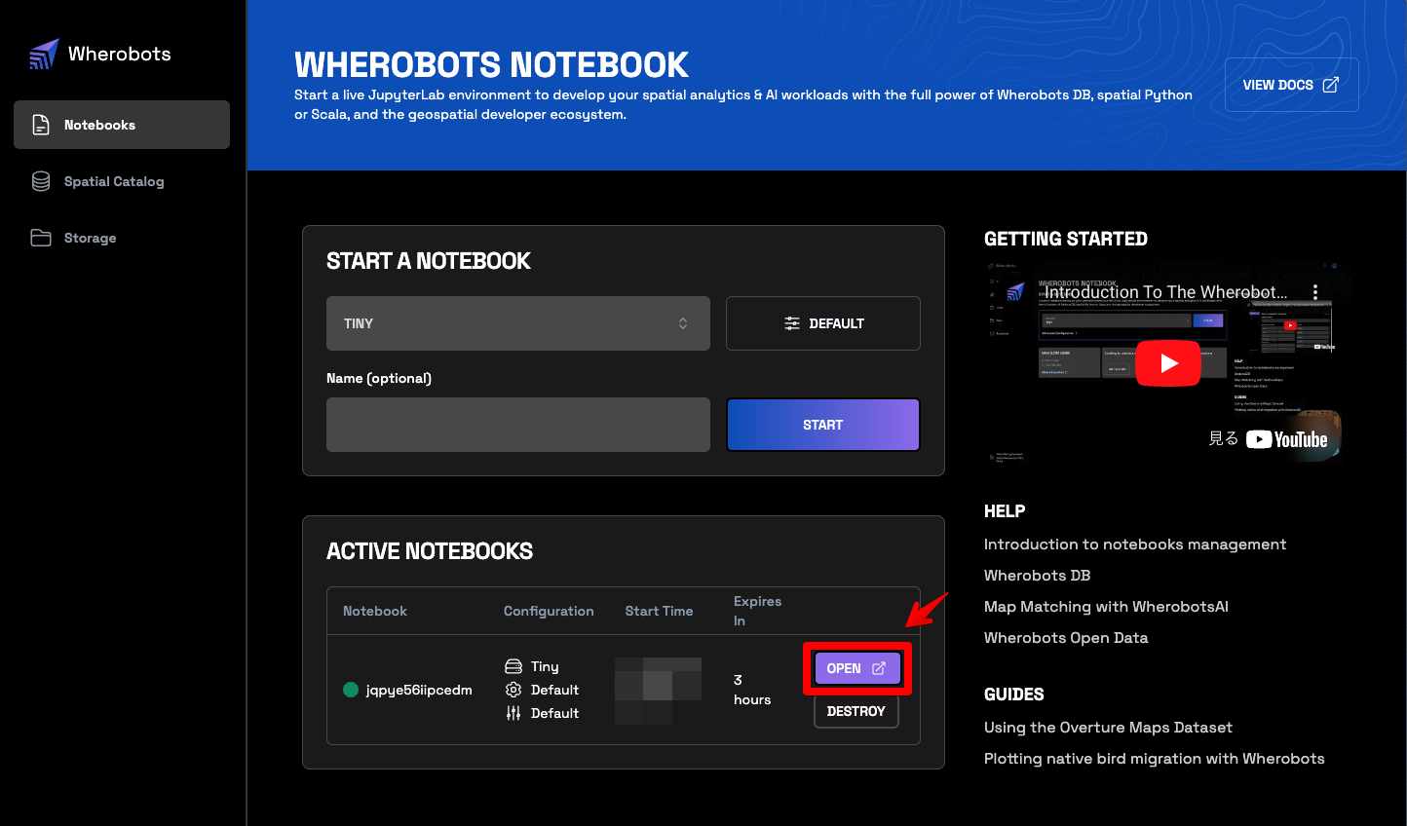Click the Storage folder icon
1407x826 pixels.
pyautogui.click(x=41, y=238)
